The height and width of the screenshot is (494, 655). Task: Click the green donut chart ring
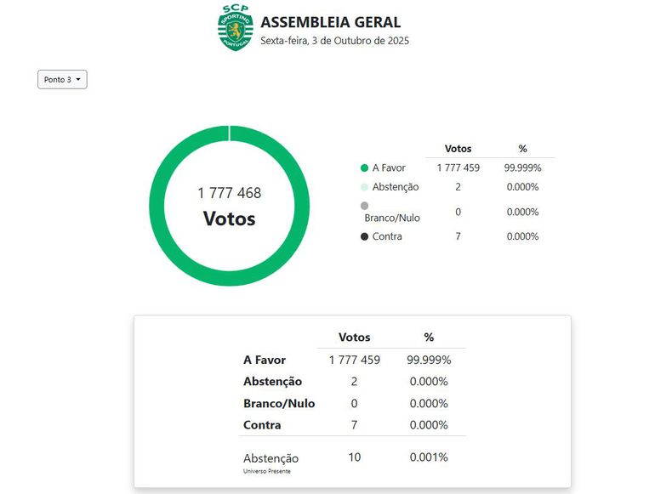point(159,206)
